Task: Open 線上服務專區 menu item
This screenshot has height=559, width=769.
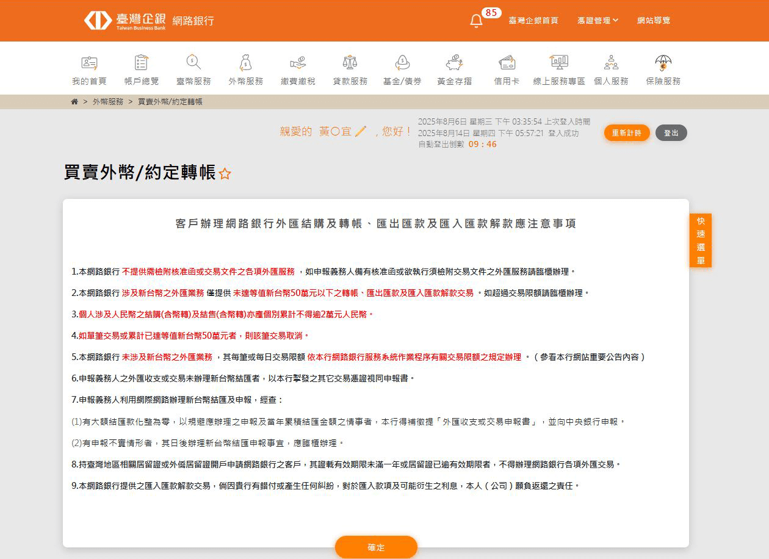Action: [558, 81]
